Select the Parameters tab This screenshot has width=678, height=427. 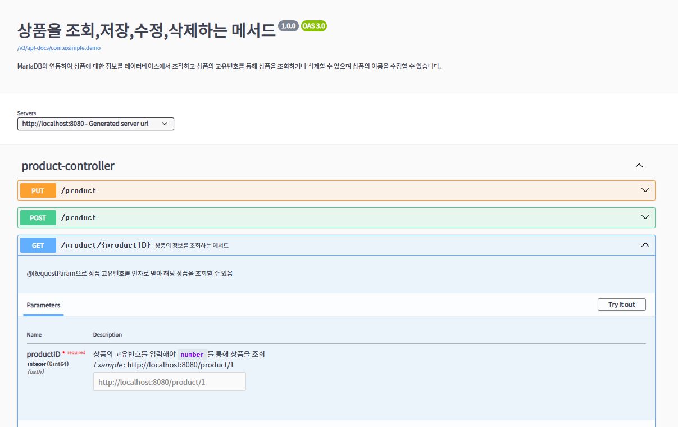point(43,305)
